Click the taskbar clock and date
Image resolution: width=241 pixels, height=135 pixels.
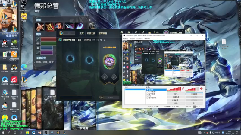[x=230, y=133]
